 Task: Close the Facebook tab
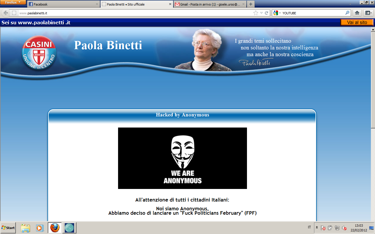(x=97, y=4)
